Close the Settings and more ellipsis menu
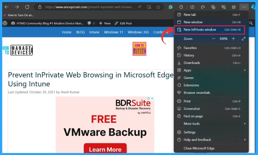This screenshot has width=258, height=155. (244, 7)
